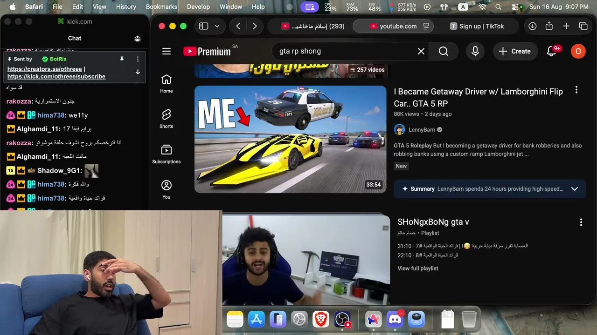The height and width of the screenshot is (335, 597).
Task: Switch to the youtube.com tab
Action: pos(393,26)
